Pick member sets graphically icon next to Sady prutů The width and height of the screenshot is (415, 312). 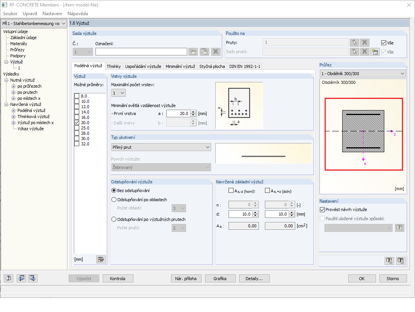(354, 52)
